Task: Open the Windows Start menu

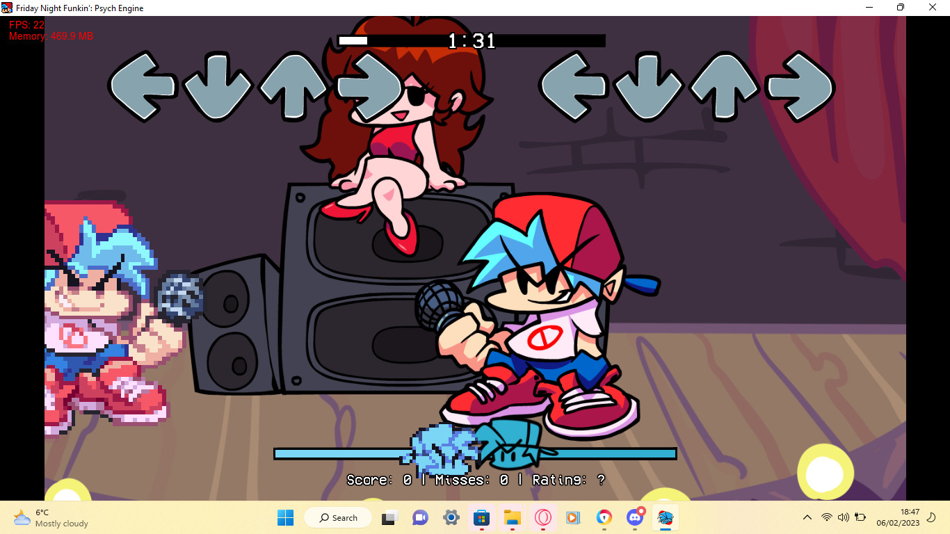Action: click(285, 517)
